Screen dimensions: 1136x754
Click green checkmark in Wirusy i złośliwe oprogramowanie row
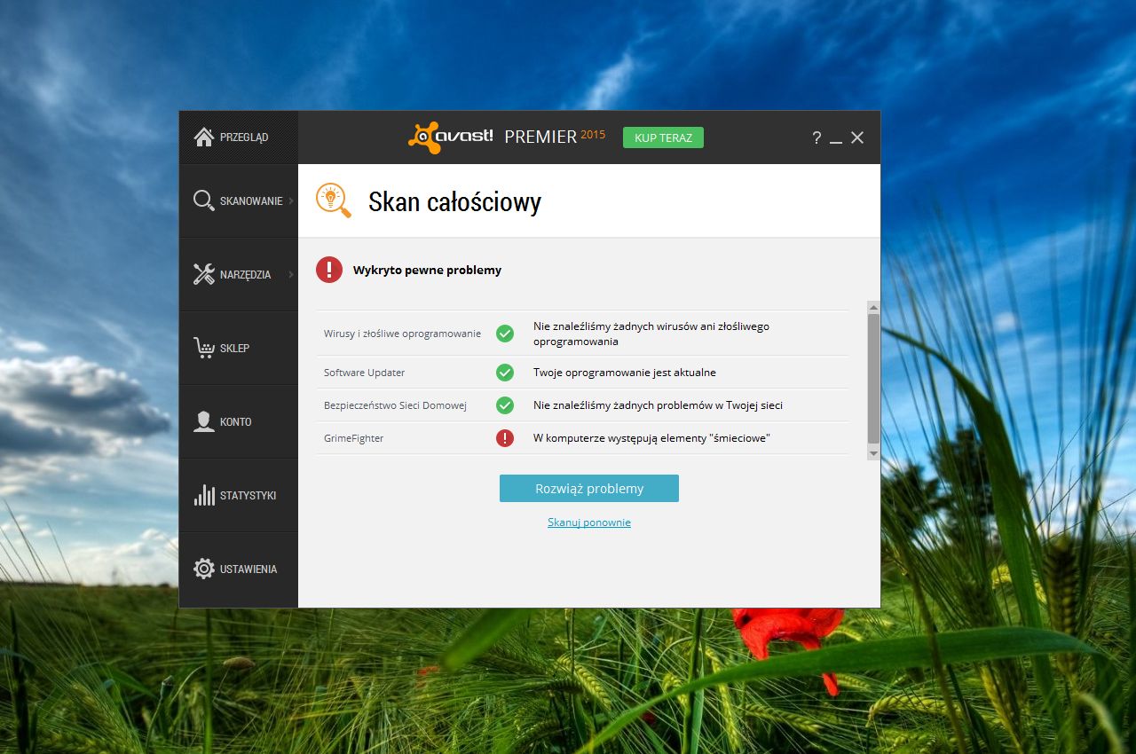coord(505,334)
